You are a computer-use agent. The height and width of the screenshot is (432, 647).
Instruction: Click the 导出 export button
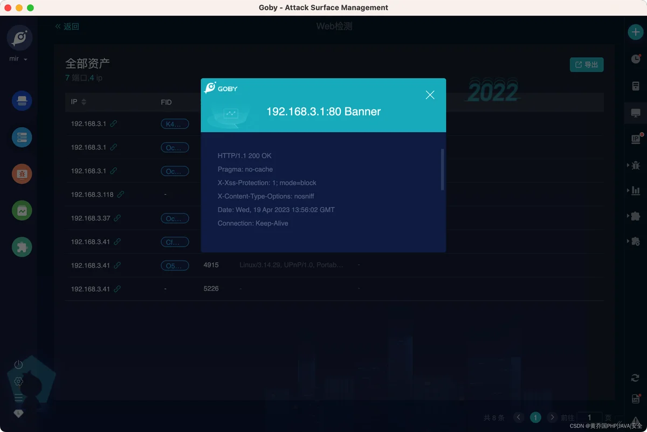tap(587, 65)
